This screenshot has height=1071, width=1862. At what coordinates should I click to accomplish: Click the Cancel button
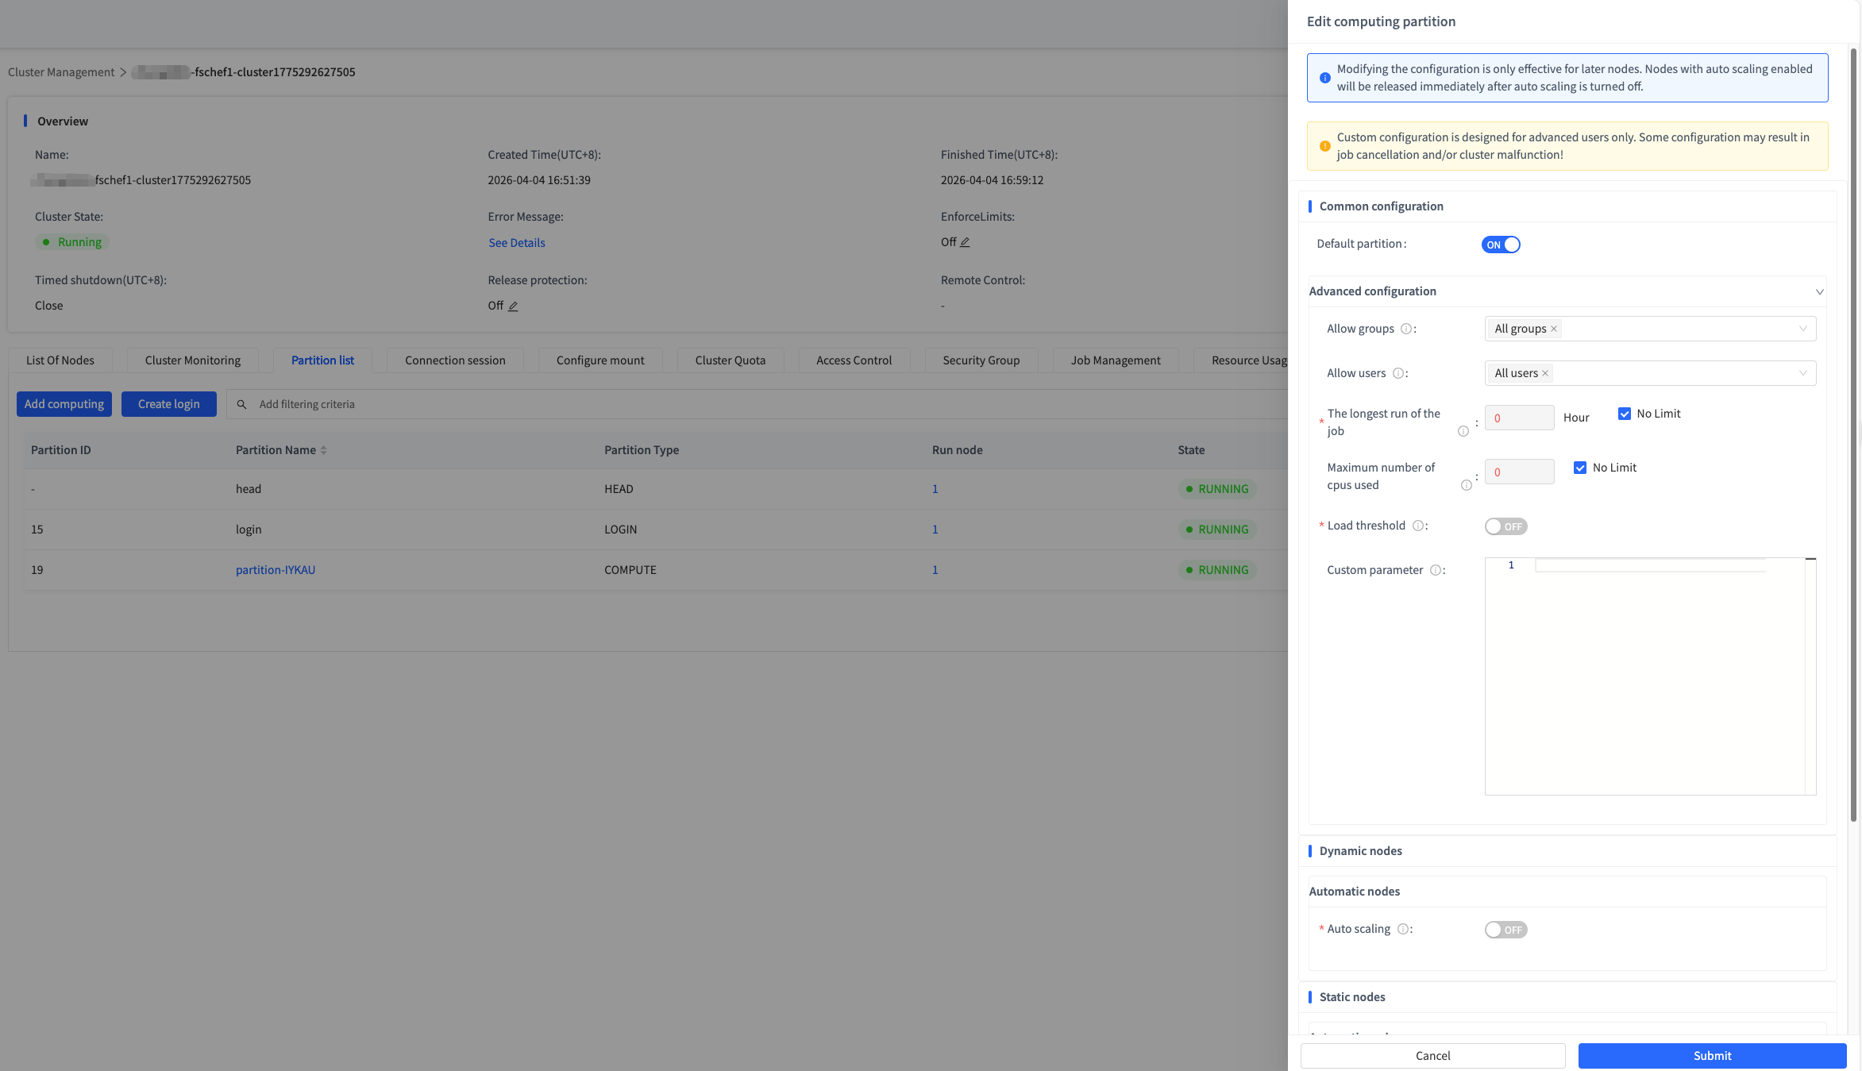[x=1432, y=1056]
